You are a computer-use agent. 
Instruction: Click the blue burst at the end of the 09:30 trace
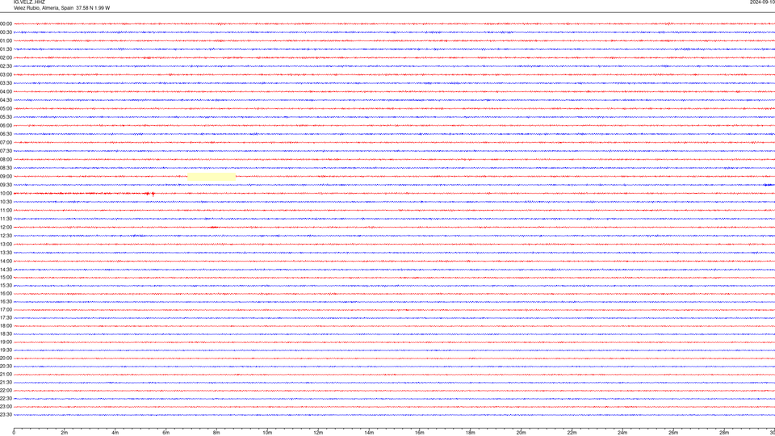click(769, 185)
